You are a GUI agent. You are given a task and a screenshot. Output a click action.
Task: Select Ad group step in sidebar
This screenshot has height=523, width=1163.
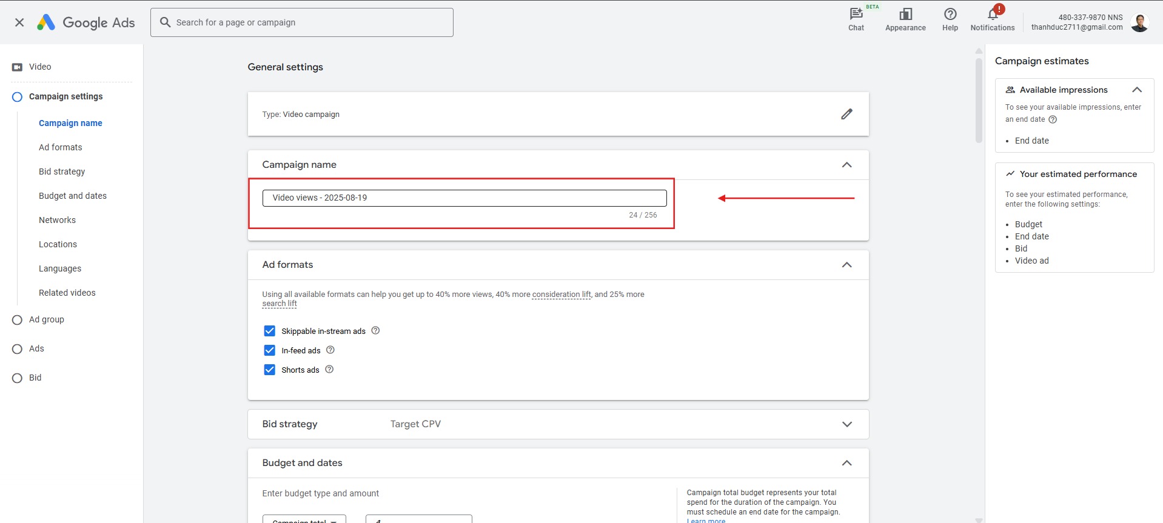46,319
